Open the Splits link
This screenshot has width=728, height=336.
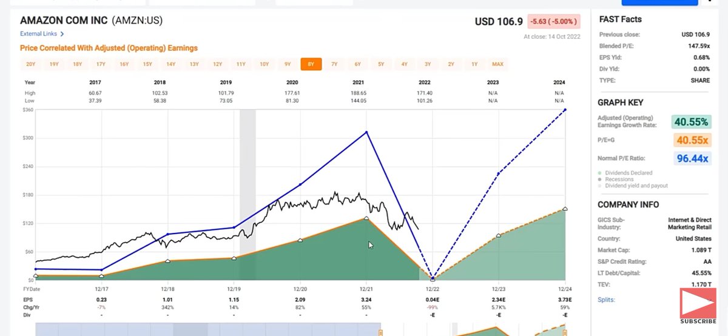point(606,300)
